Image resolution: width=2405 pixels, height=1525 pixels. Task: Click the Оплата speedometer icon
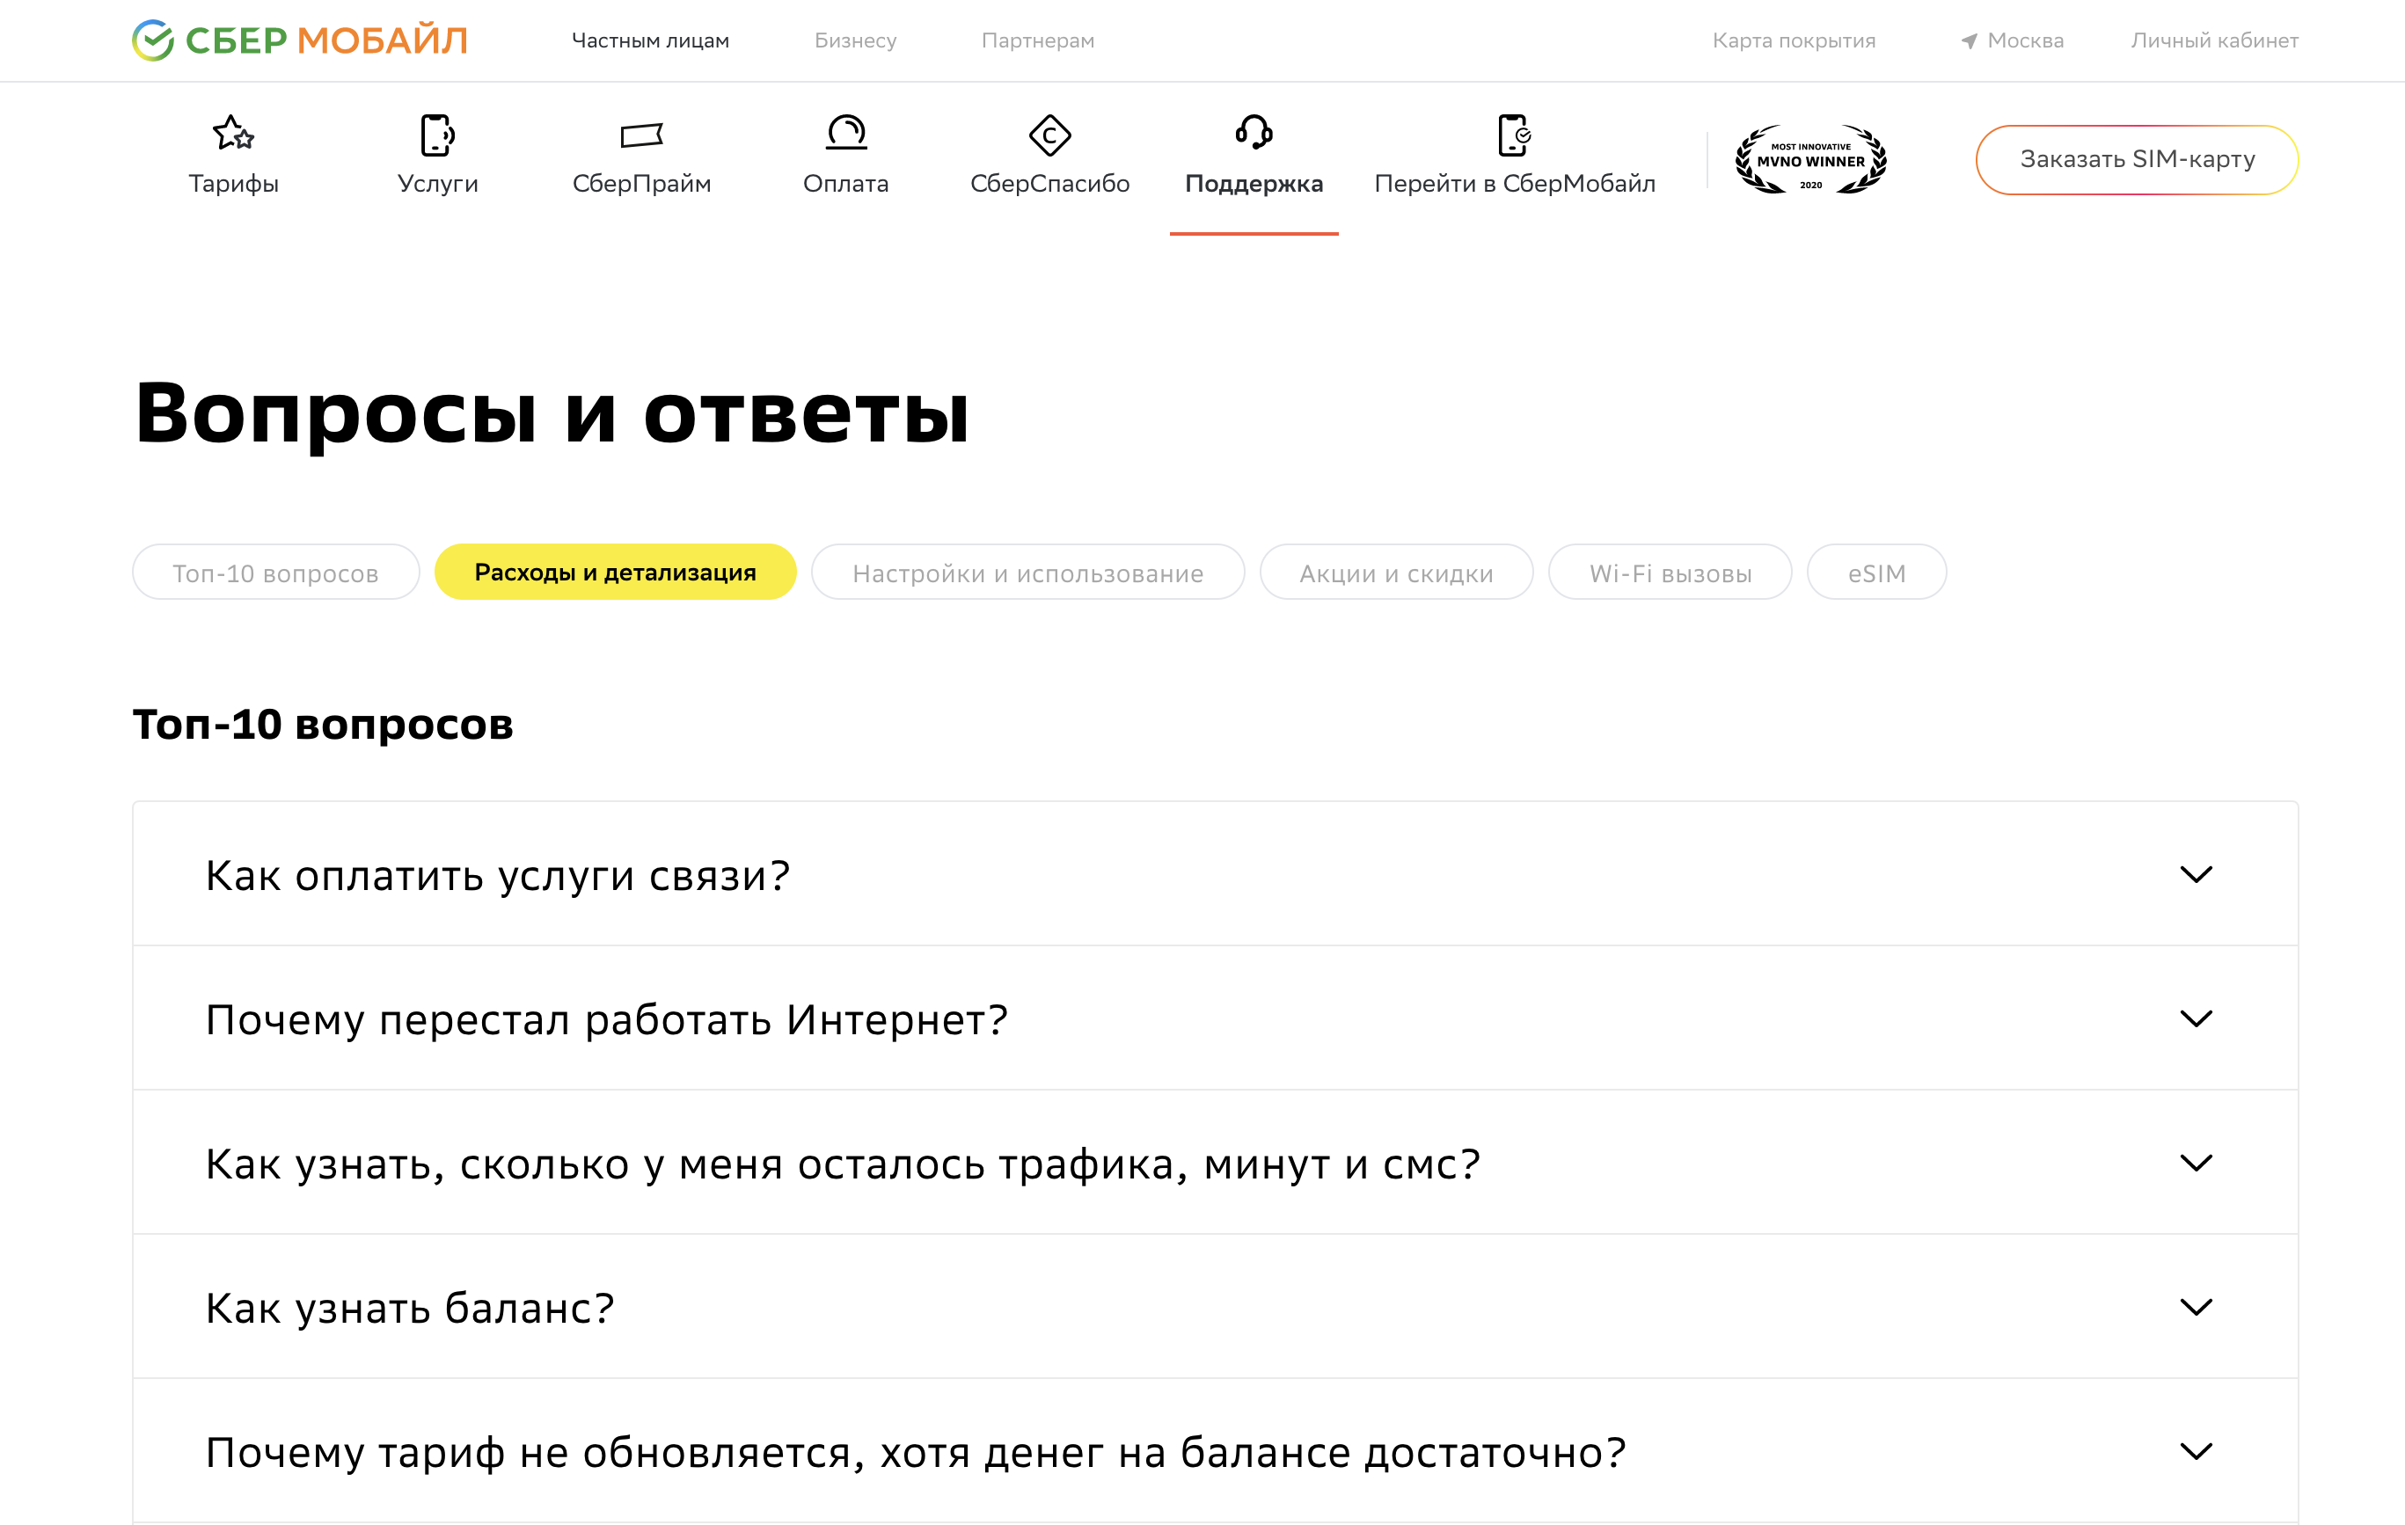point(846,135)
